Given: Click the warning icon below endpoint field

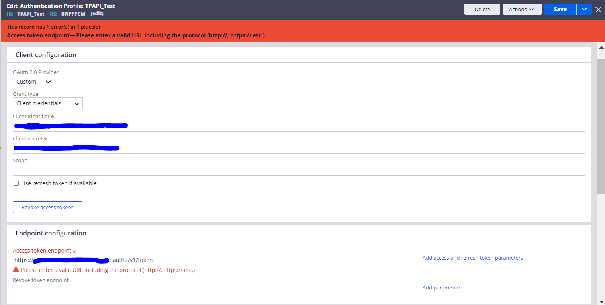Looking at the screenshot, I should click(16, 270).
